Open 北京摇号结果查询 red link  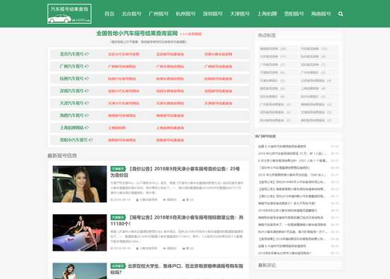tap(170, 54)
